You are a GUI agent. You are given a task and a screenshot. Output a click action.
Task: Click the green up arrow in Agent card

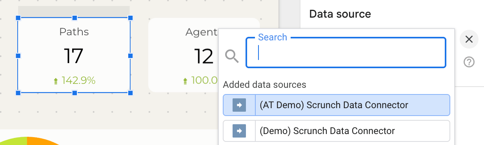(186, 81)
